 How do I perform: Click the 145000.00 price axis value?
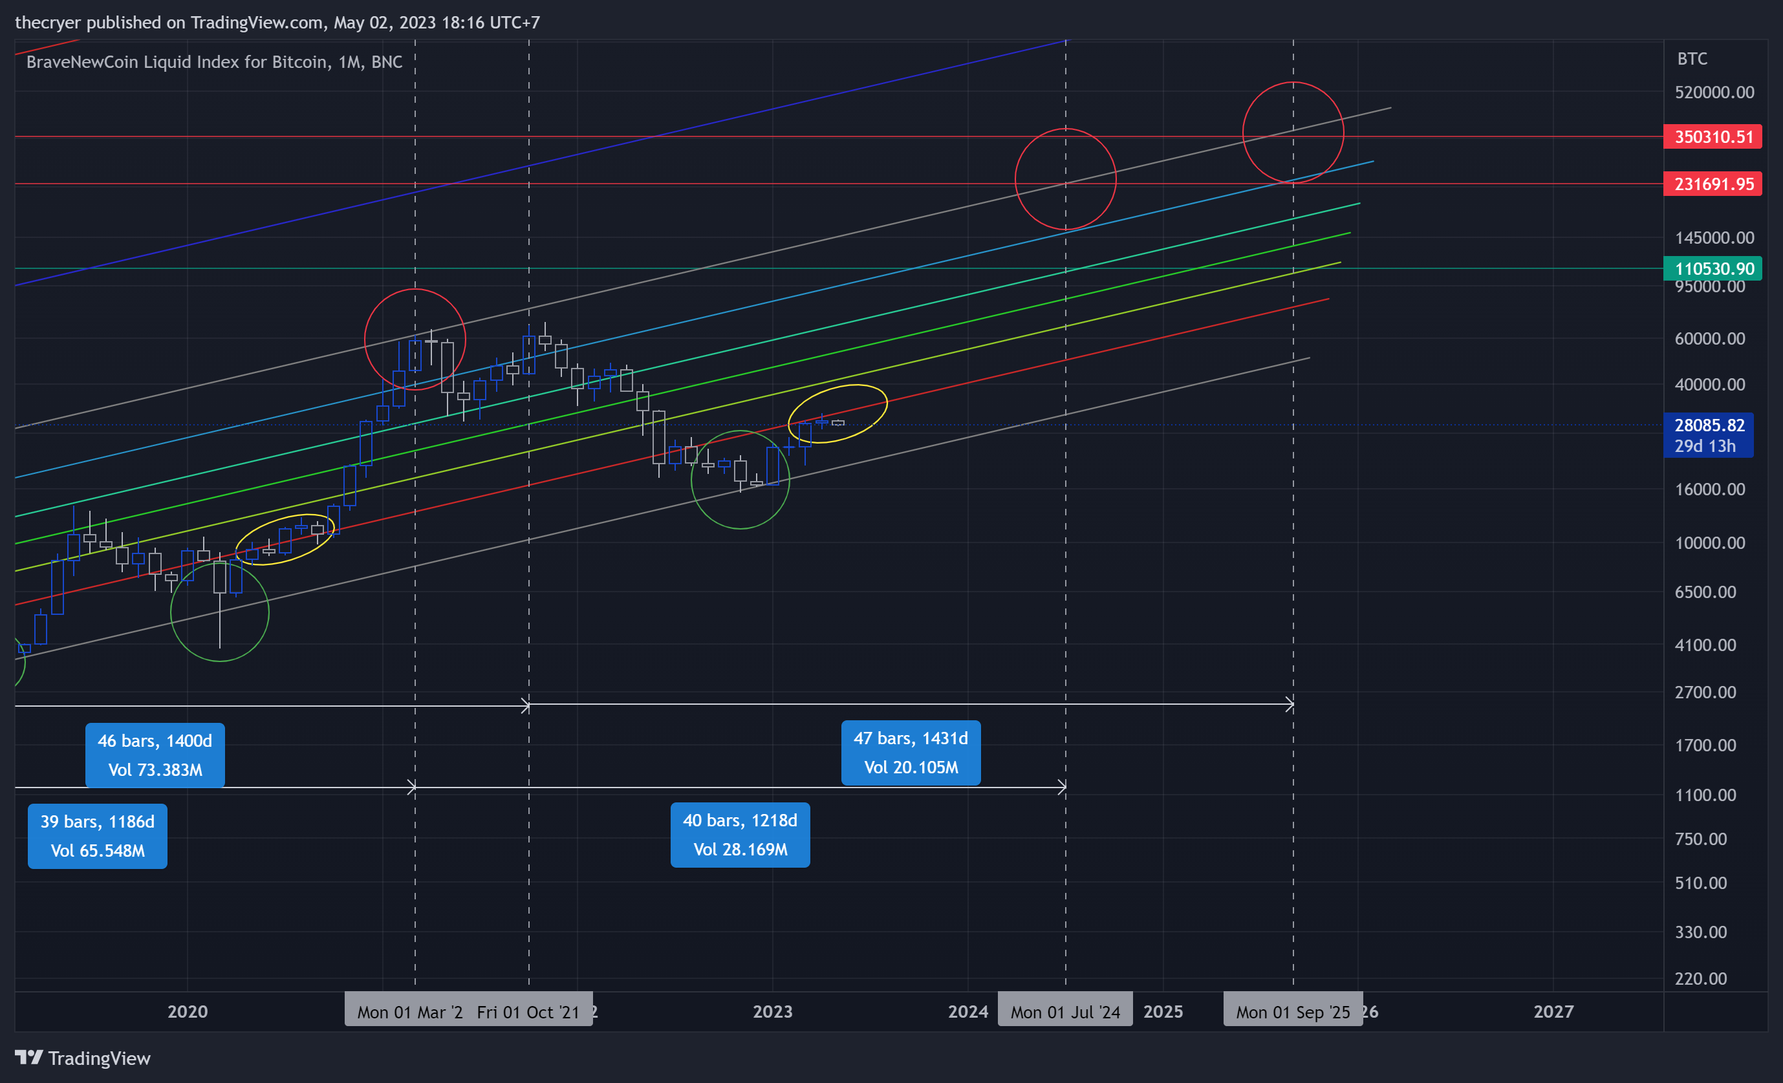pyautogui.click(x=1714, y=237)
